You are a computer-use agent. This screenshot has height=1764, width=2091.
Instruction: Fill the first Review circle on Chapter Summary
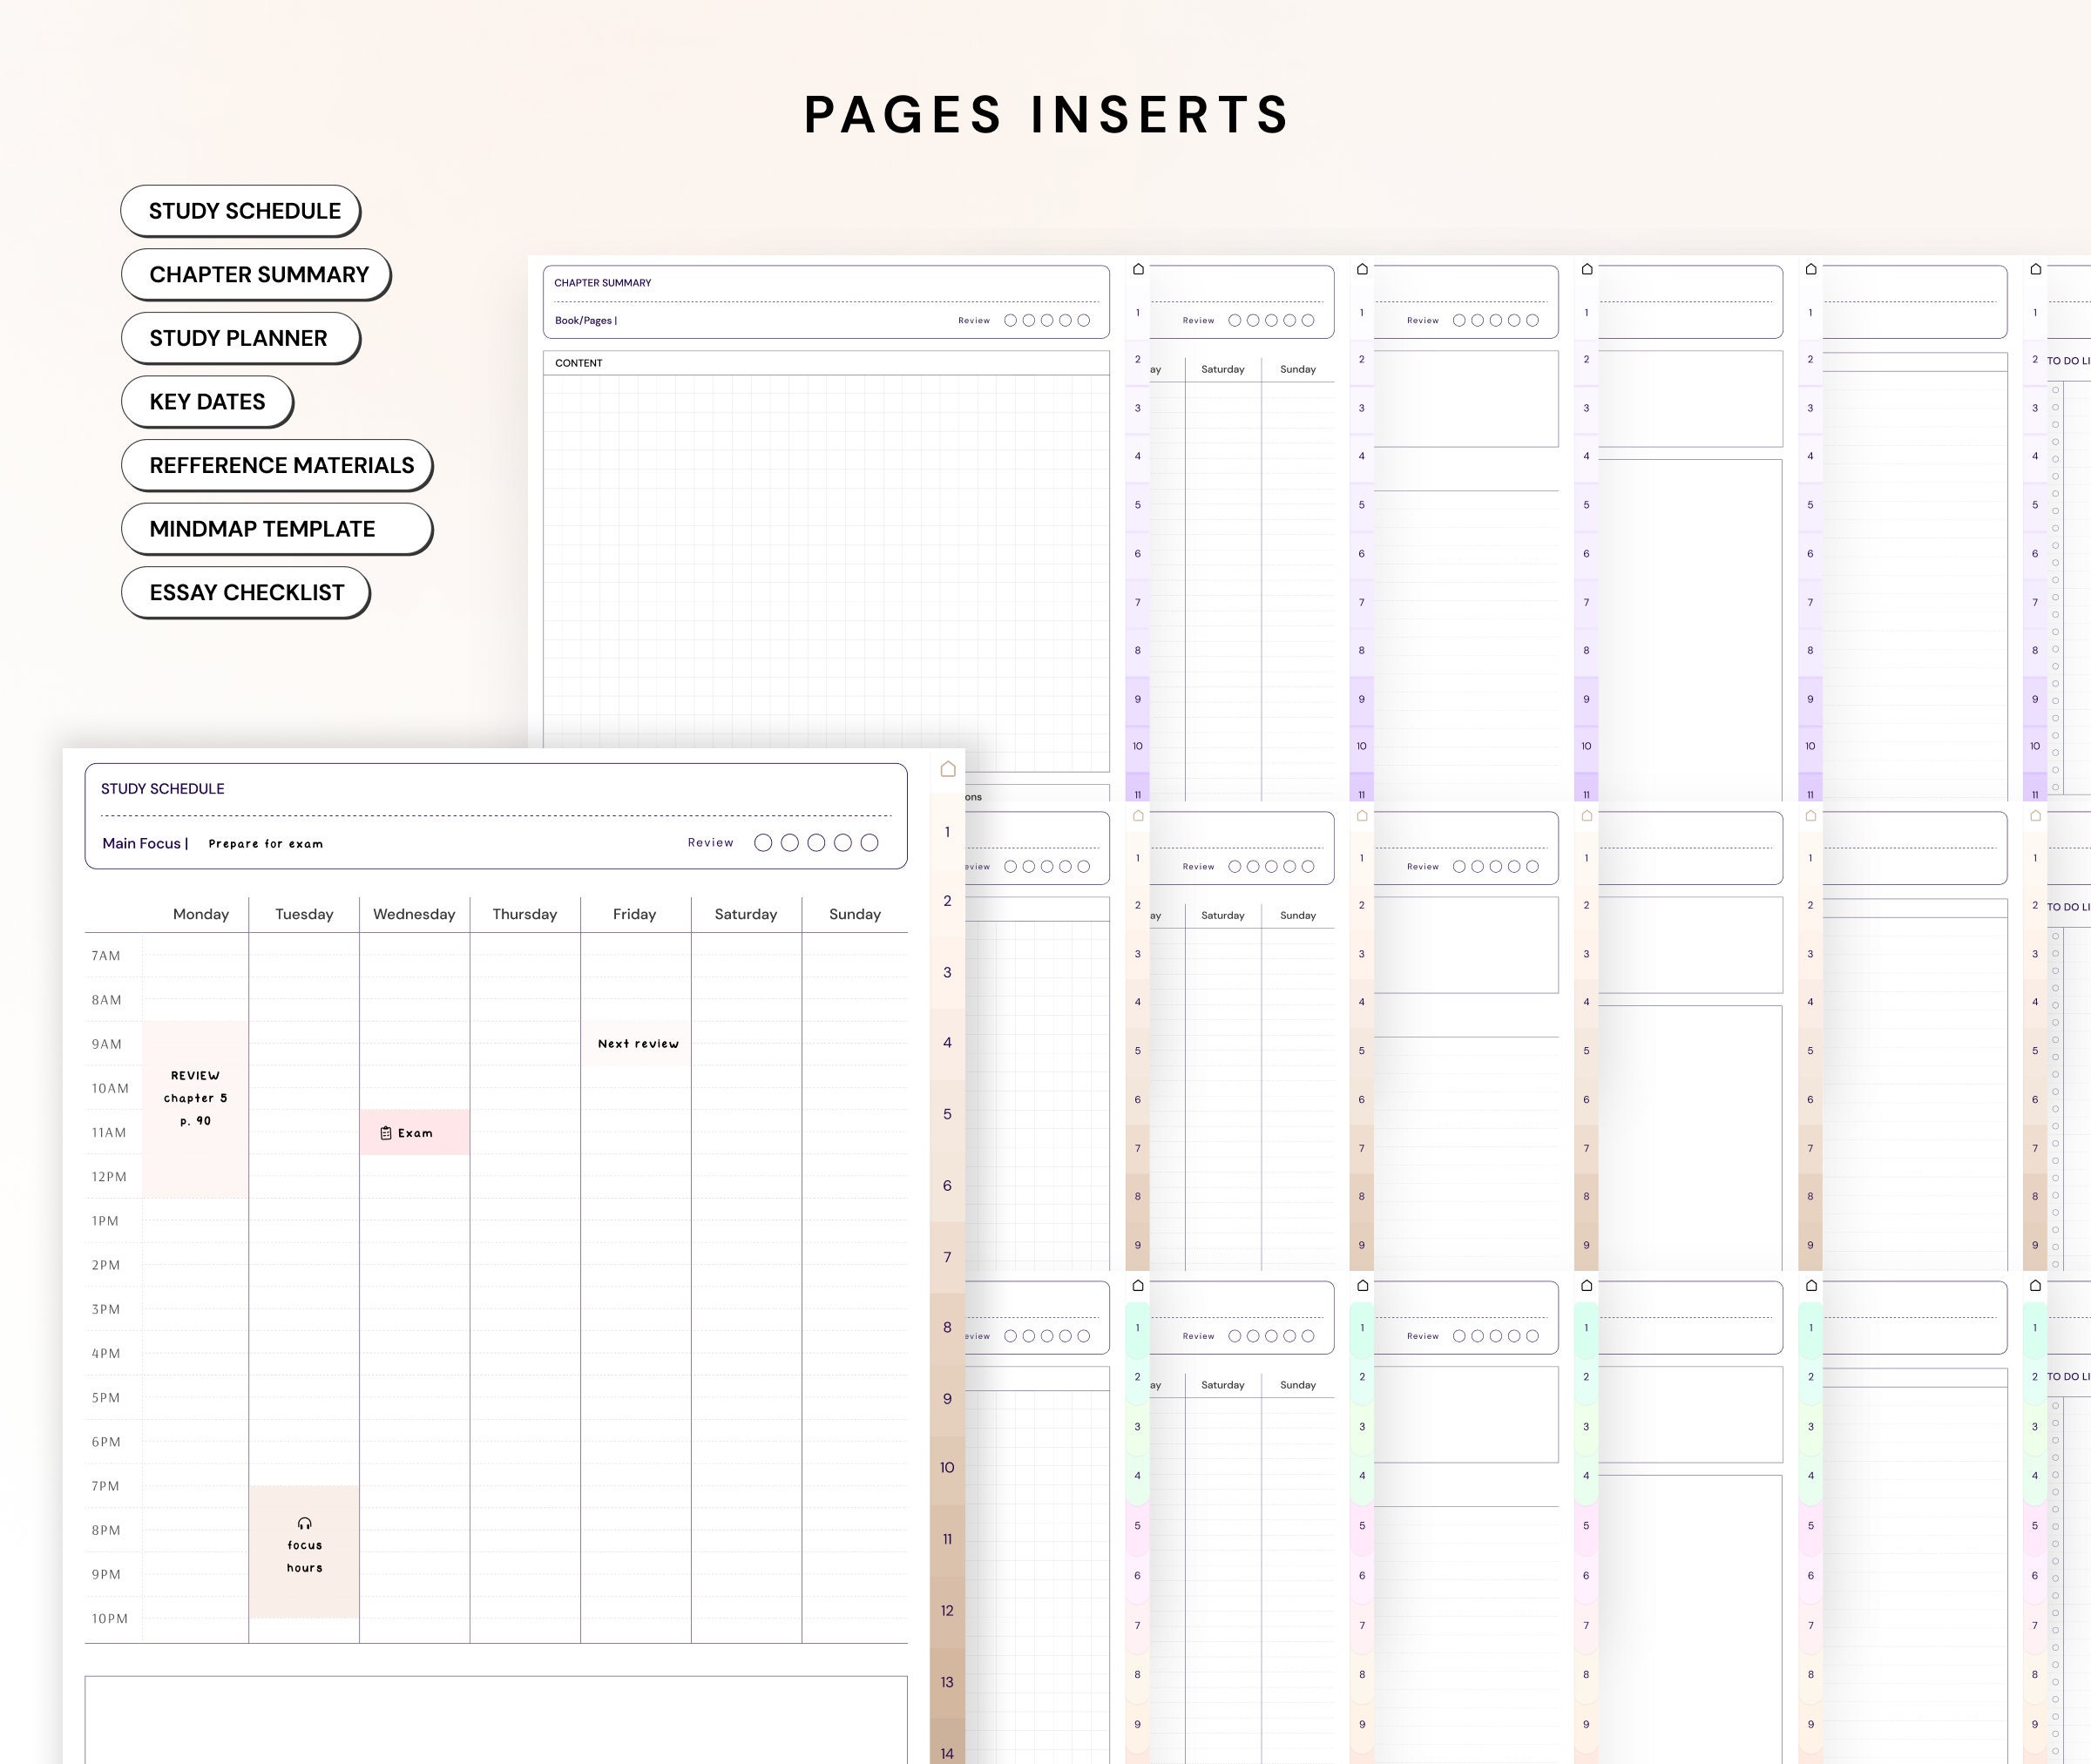1011,320
